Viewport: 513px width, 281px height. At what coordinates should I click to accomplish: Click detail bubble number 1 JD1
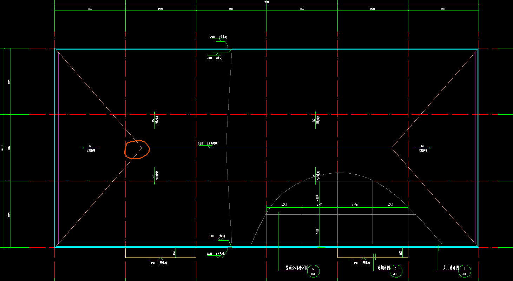coord(465,271)
